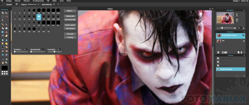Select the Lasso tool

click(6, 17)
